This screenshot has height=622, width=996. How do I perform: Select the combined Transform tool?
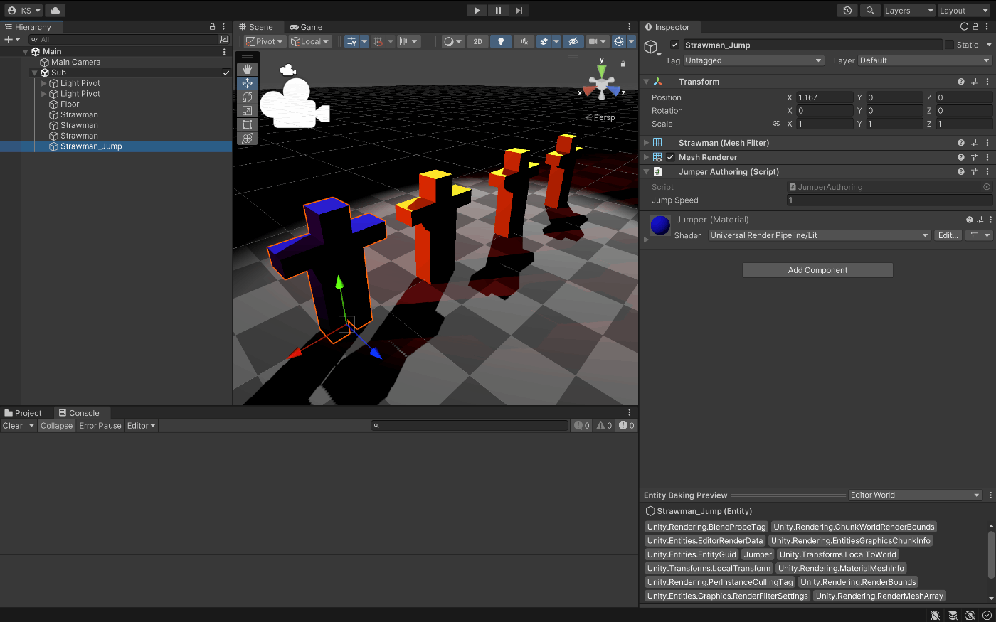247,139
